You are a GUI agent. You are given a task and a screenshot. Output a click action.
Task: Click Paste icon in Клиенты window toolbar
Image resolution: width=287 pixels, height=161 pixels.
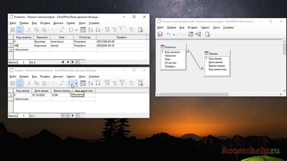(x=44, y=30)
